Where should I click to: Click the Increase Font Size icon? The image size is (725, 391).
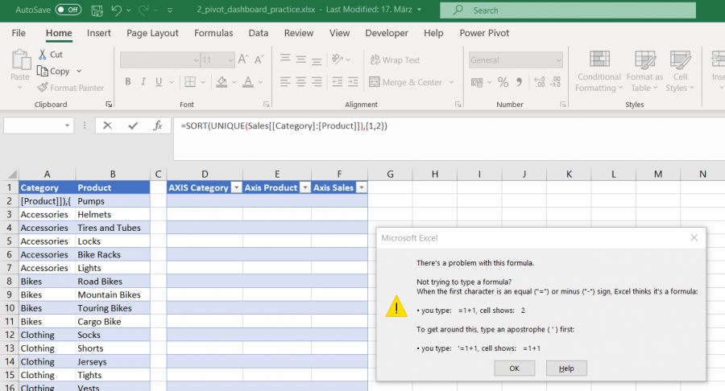tap(242, 59)
